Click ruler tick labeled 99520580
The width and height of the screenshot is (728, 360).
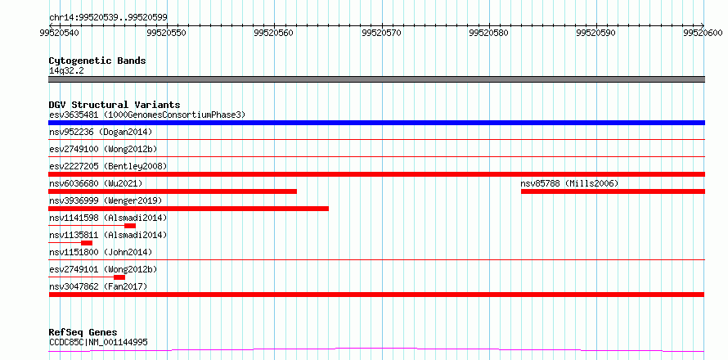pos(489,32)
